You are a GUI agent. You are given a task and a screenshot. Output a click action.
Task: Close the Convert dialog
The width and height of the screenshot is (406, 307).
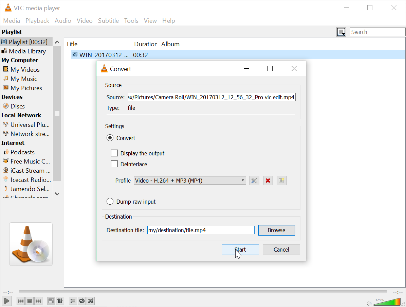click(x=294, y=68)
